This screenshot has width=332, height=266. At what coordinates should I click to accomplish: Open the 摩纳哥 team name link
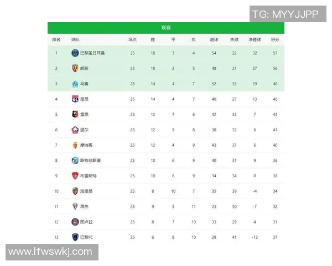coord(87,145)
